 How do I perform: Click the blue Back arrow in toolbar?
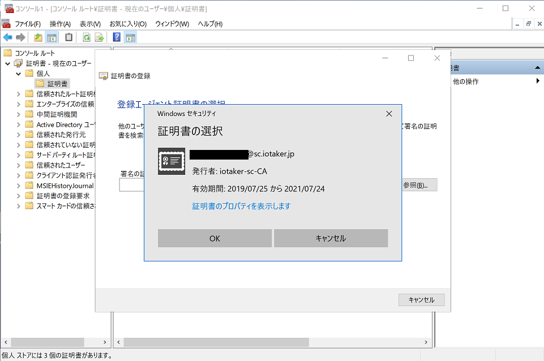[7, 37]
